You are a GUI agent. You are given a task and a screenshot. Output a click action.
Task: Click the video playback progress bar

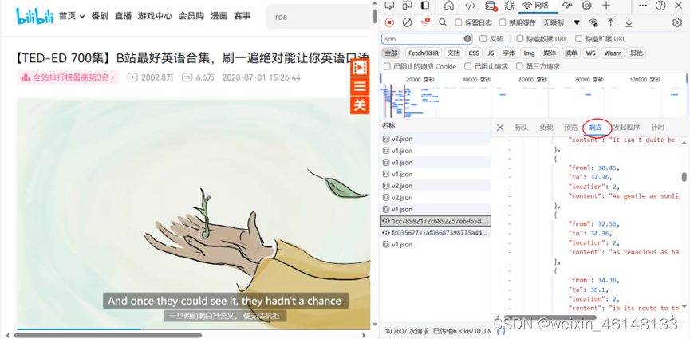point(193,329)
